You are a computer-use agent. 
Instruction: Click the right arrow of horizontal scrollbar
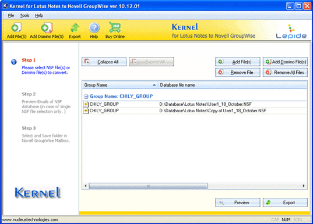(304, 186)
